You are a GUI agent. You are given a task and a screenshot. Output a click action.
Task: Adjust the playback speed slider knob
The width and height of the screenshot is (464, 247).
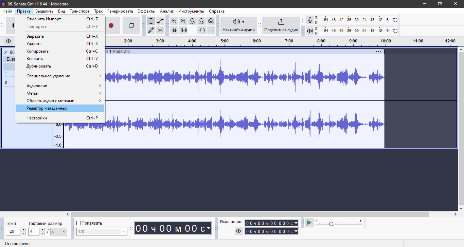(x=331, y=224)
